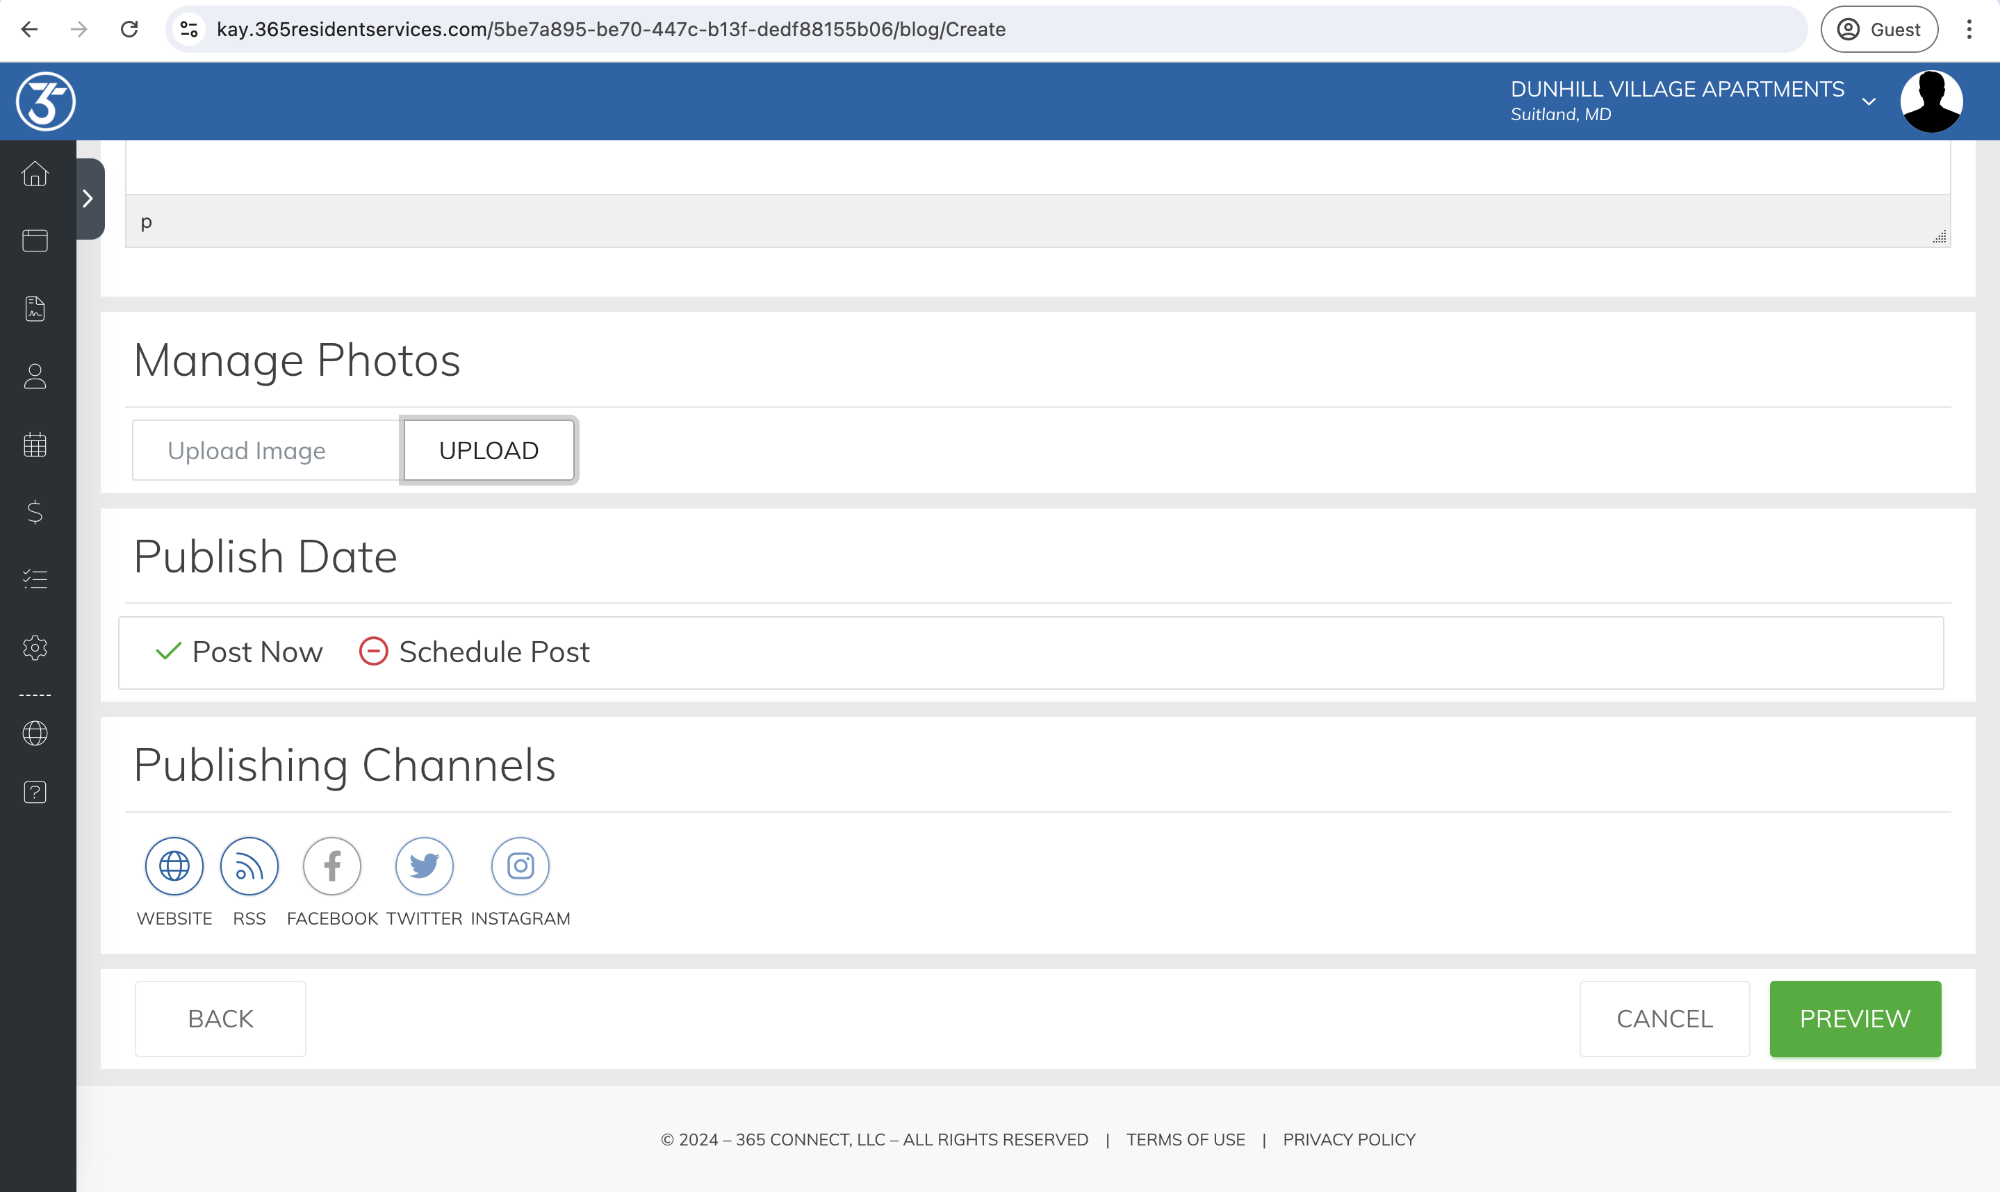The image size is (2000, 1192).
Task: Open the Terms of Use link
Action: pyautogui.click(x=1186, y=1139)
